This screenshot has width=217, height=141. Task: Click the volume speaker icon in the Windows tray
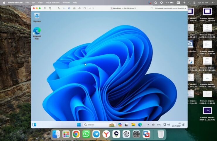(x=168, y=125)
